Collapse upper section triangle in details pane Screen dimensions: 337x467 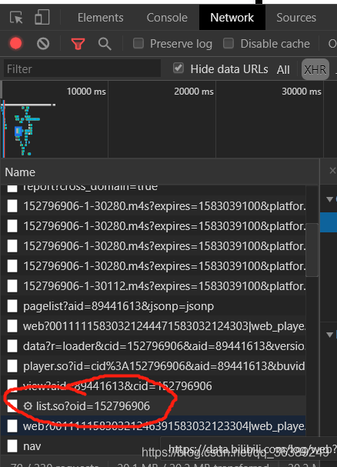(x=329, y=199)
